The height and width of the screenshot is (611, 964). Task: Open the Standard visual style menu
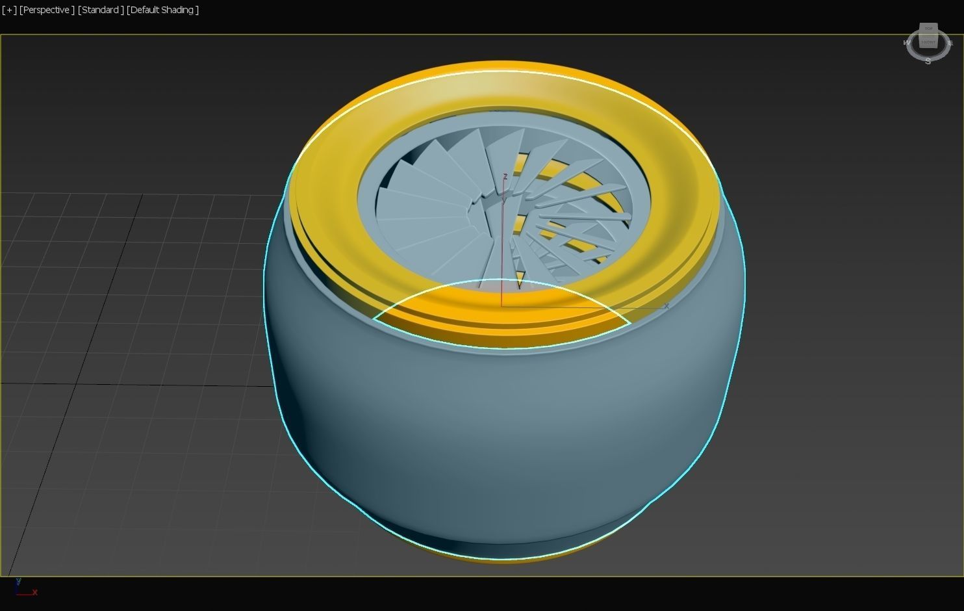[x=101, y=10]
